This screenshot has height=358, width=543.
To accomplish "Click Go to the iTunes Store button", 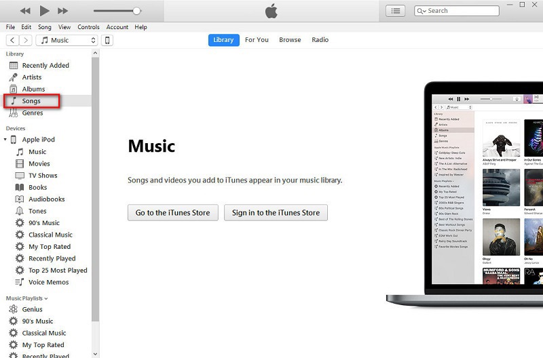I will coord(173,212).
